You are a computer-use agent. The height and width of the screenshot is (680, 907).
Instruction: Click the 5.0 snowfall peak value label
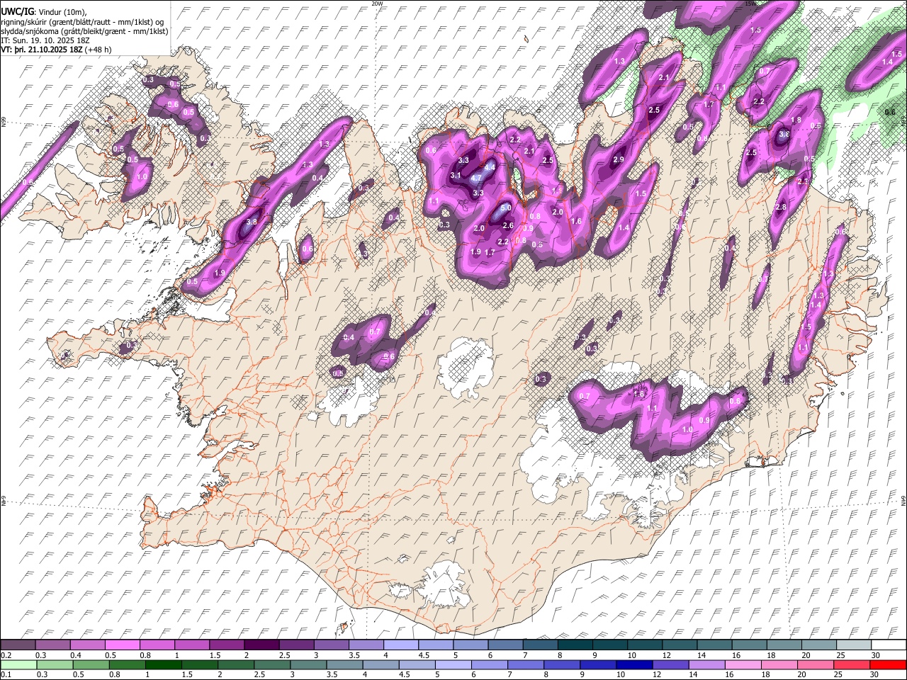[x=506, y=209]
